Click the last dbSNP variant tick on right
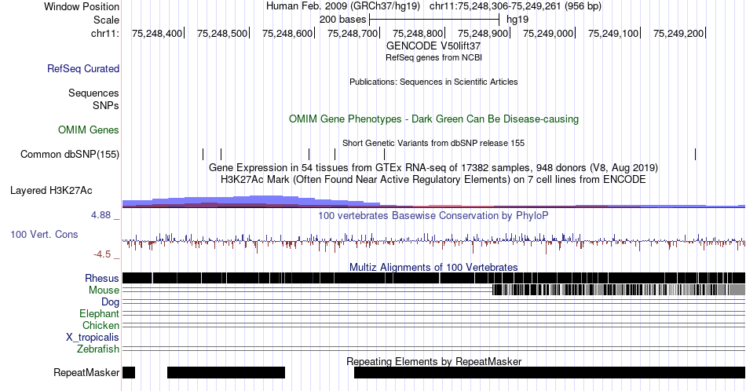746x391 pixels. tap(695, 154)
